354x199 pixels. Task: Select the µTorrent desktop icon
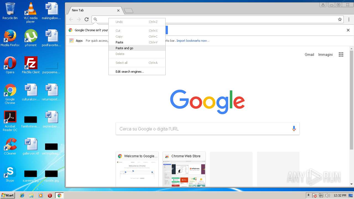click(31, 38)
